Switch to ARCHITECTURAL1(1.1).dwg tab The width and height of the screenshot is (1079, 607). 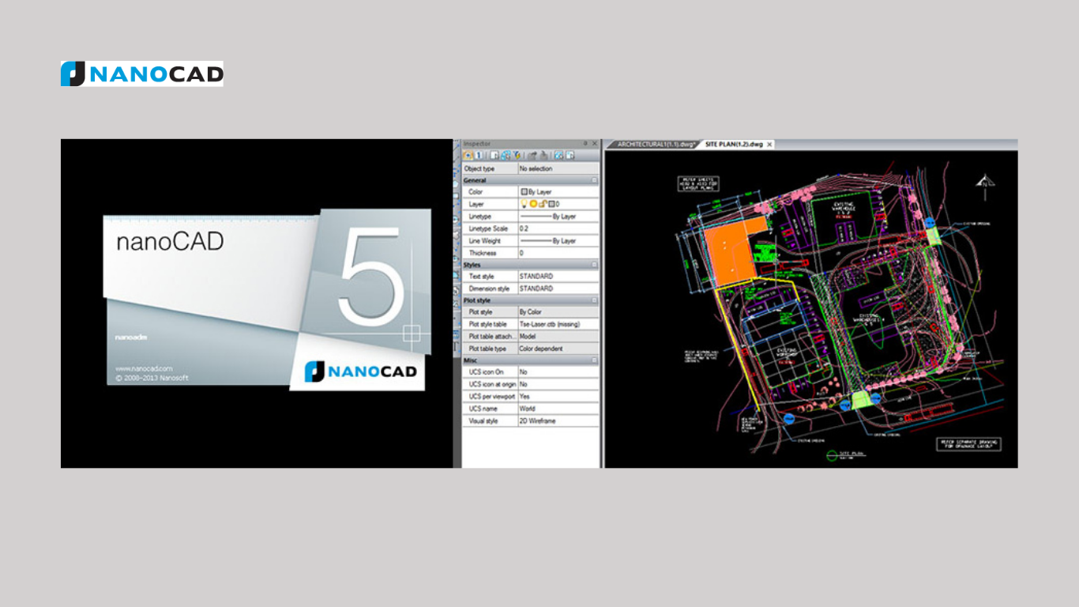[655, 145]
